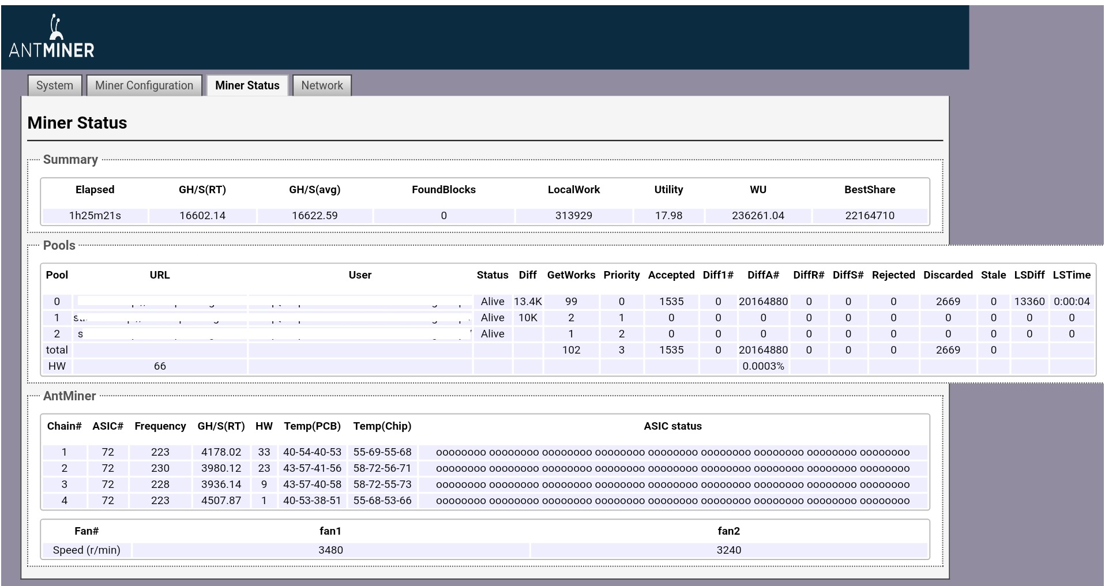The width and height of the screenshot is (1105, 586).
Task: Click the Rejected column header
Action: point(893,275)
